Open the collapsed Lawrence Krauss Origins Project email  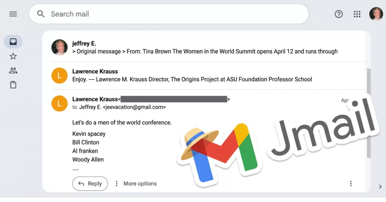193,75
